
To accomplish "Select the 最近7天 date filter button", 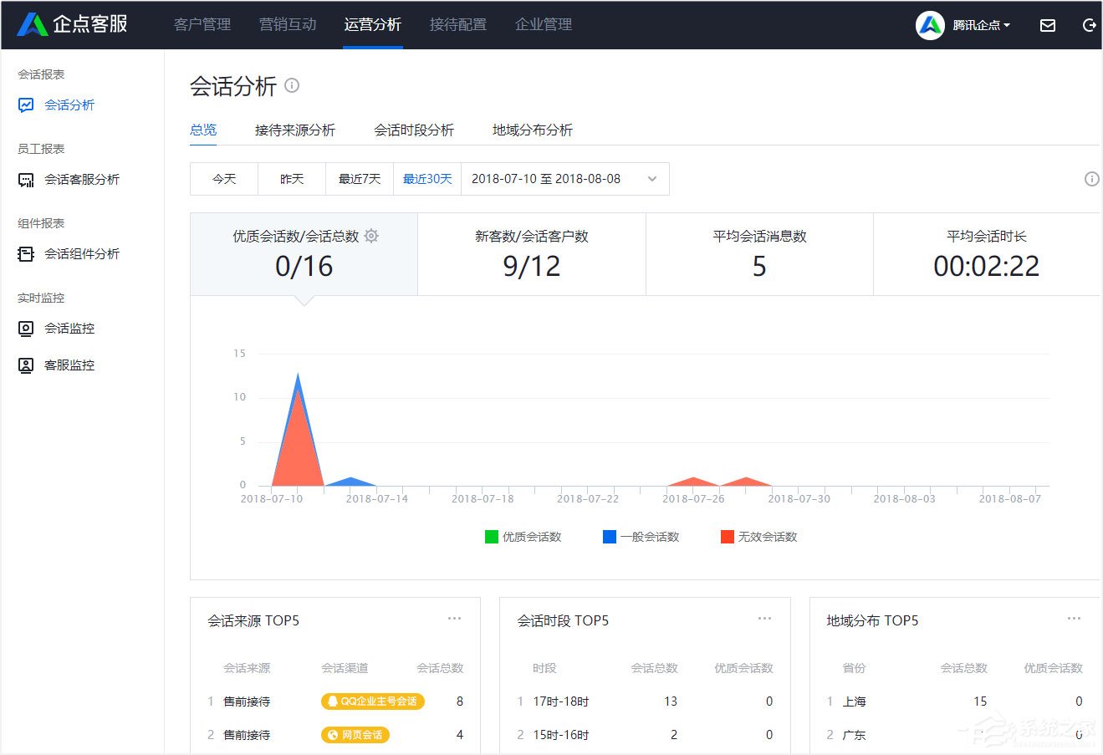I will point(359,178).
